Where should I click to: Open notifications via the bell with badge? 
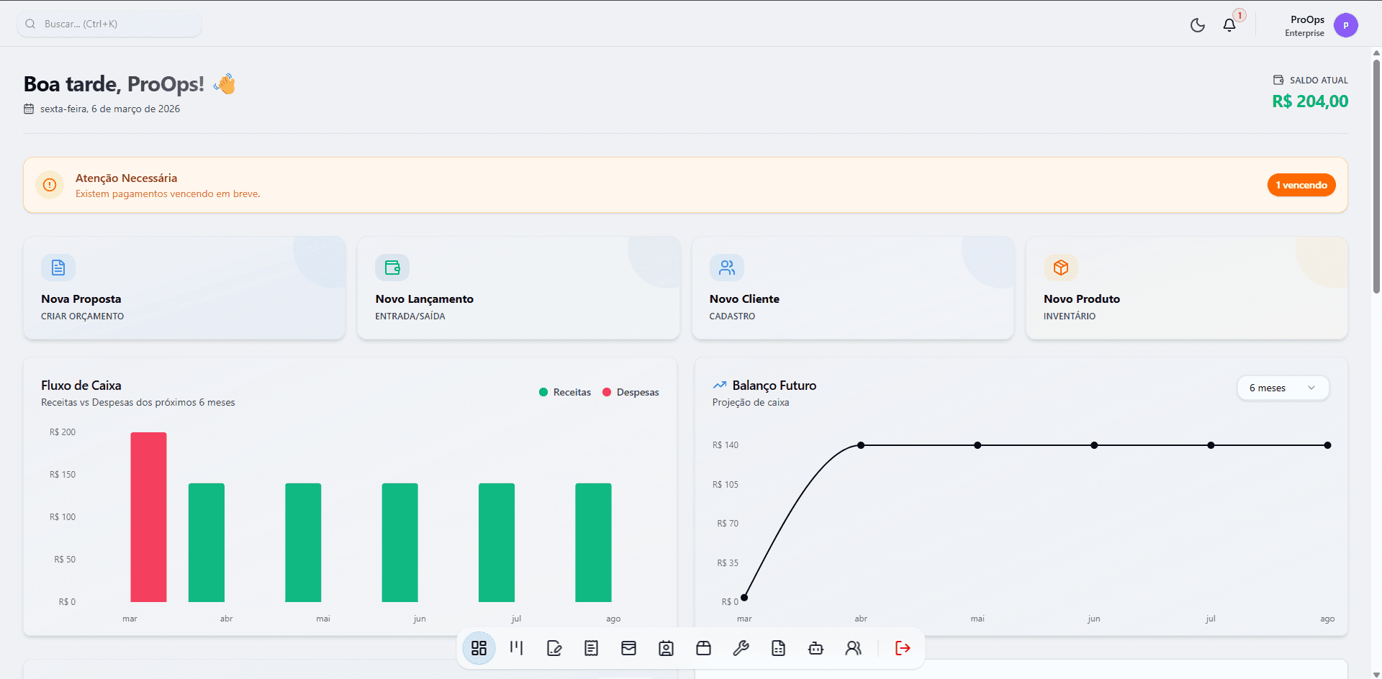coord(1229,24)
